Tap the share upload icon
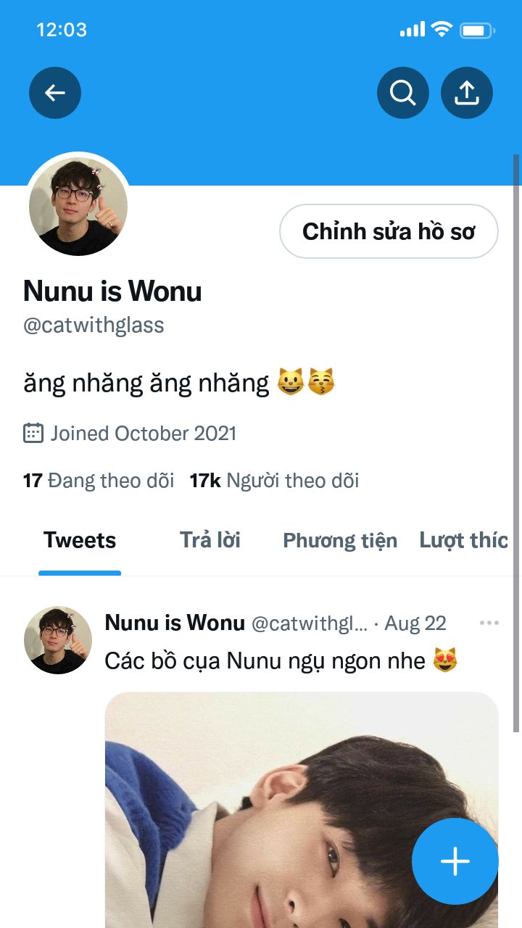This screenshot has width=522, height=928. pos(467,93)
